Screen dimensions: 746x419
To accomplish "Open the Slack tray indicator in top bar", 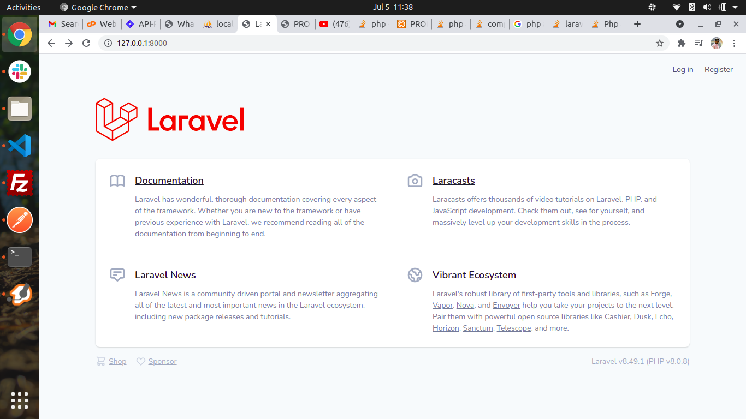I will 652,7.
